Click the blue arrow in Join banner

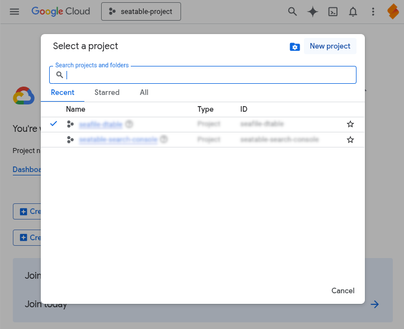click(374, 304)
